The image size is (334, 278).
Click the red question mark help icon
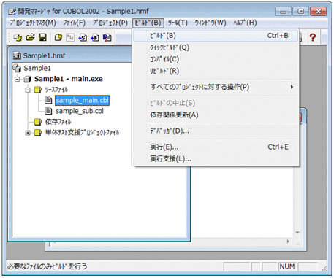tap(313, 37)
